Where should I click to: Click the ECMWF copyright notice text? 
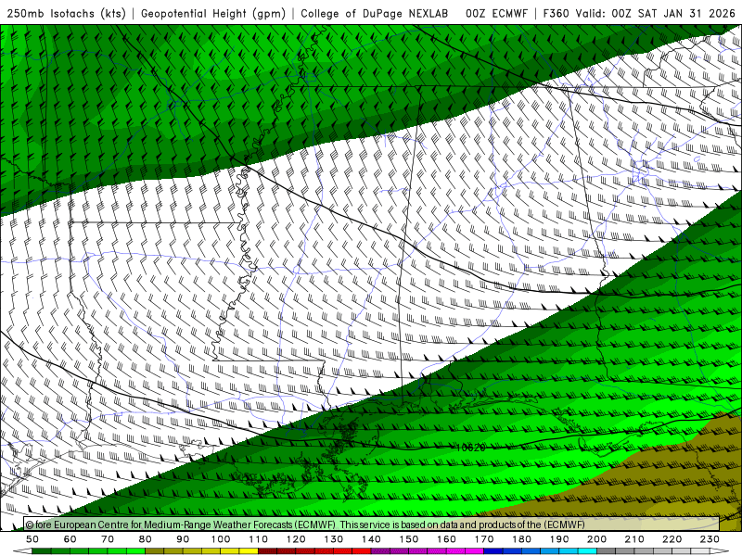[305, 524]
